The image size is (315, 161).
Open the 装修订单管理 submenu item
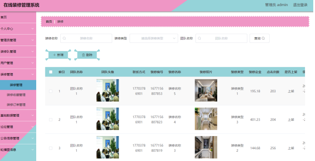point(18,105)
